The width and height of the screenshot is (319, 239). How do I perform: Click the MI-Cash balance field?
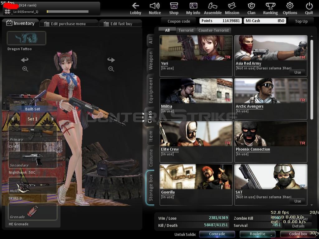(265, 21)
